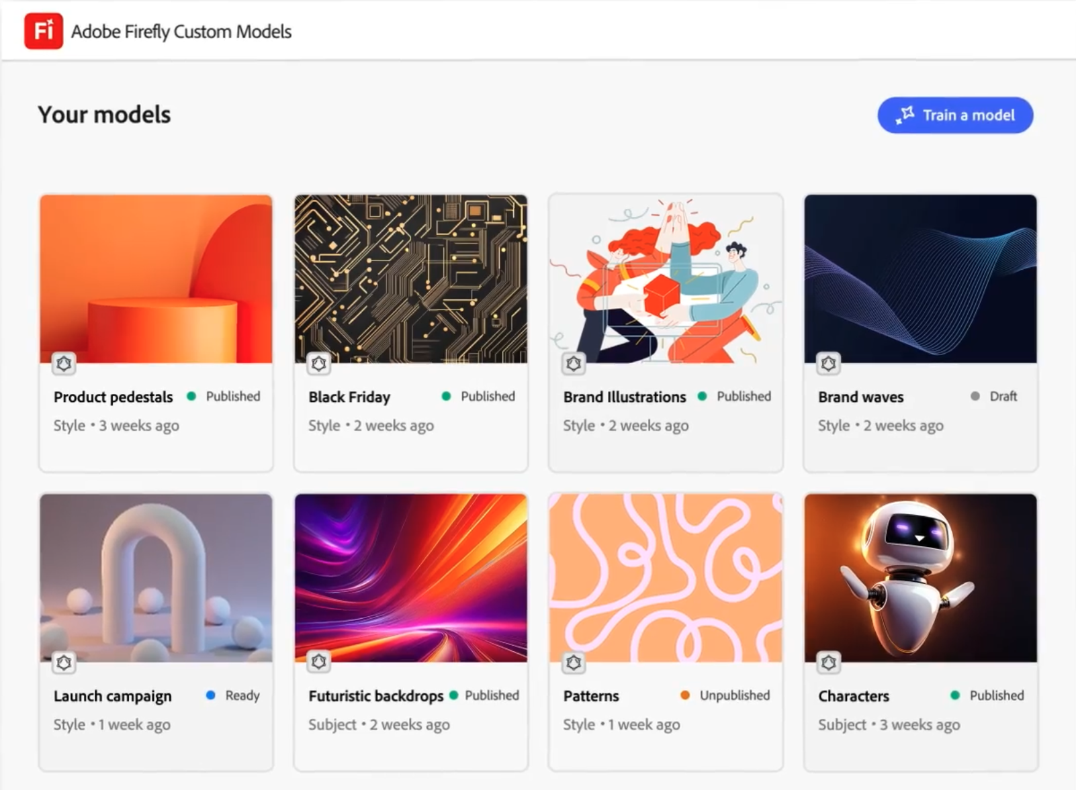Image resolution: width=1076 pixels, height=790 pixels.
Task: Select the Brand Illustrations model title
Action: pyautogui.click(x=624, y=397)
